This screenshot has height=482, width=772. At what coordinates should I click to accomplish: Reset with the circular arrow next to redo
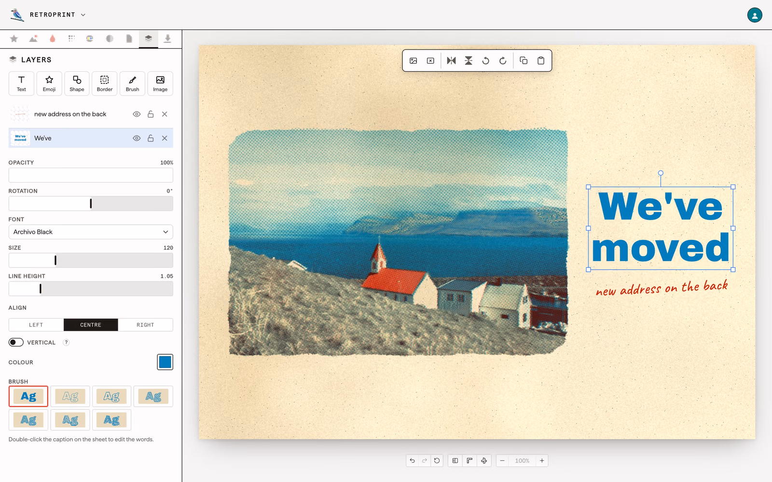437,461
